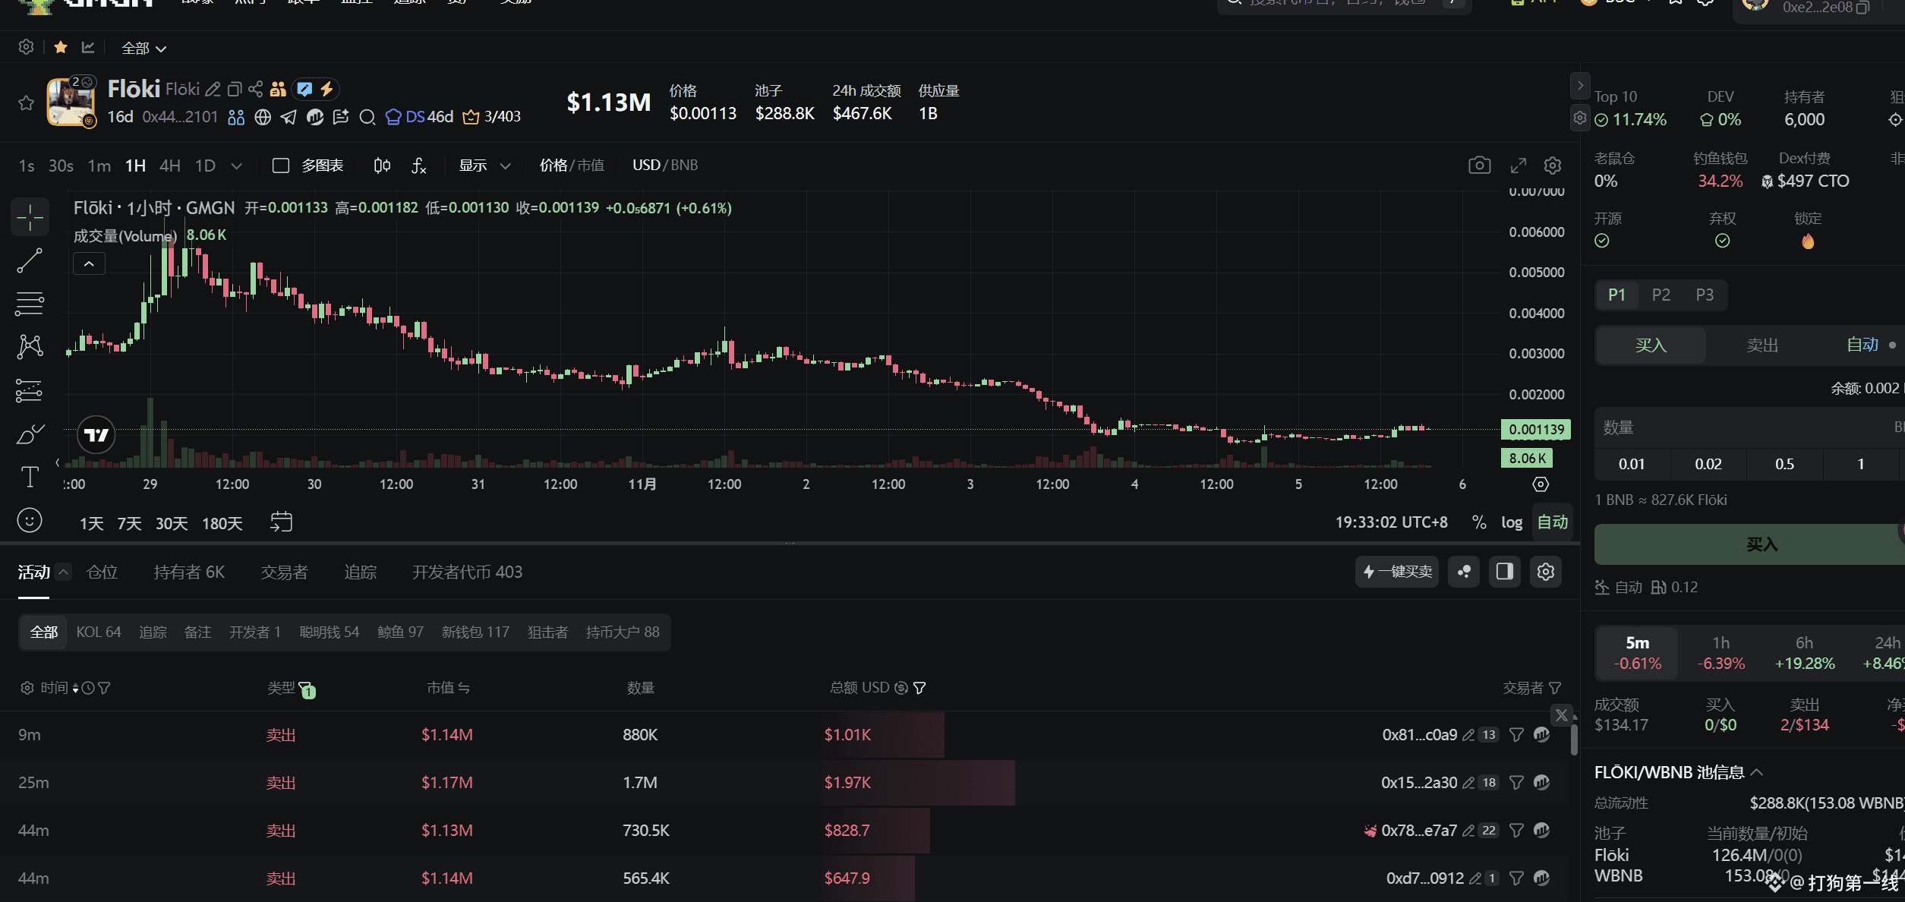Click the candlestick chart type icon

382,166
